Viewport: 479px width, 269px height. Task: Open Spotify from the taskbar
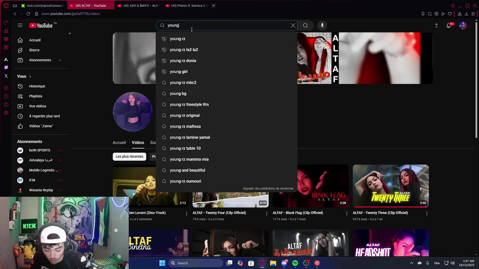point(295,263)
